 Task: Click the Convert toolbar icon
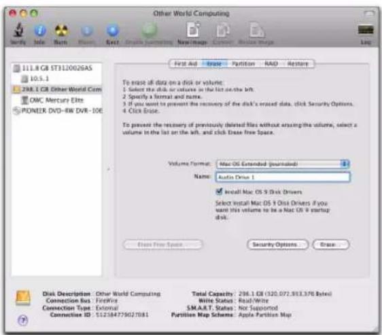(x=223, y=30)
